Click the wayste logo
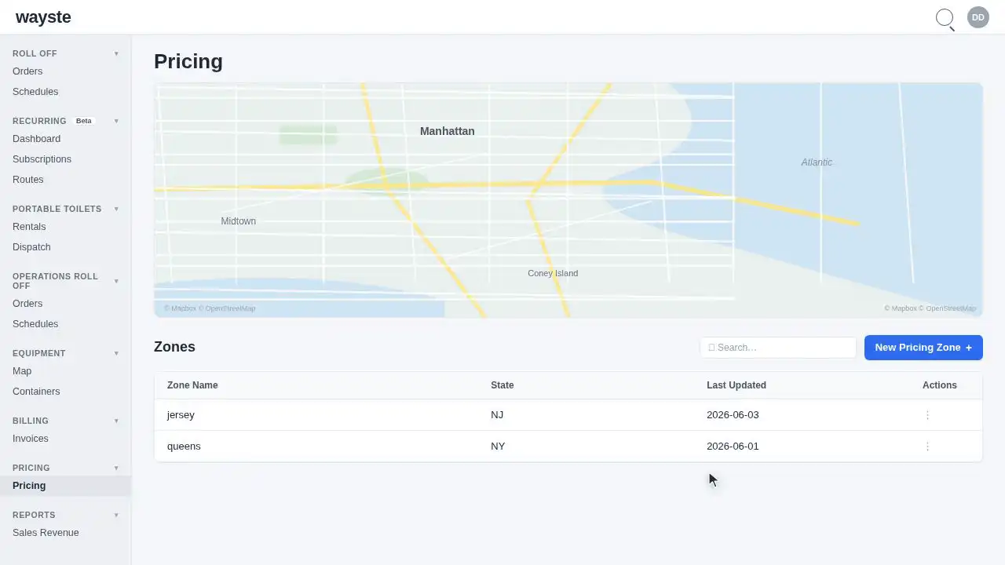 click(43, 17)
